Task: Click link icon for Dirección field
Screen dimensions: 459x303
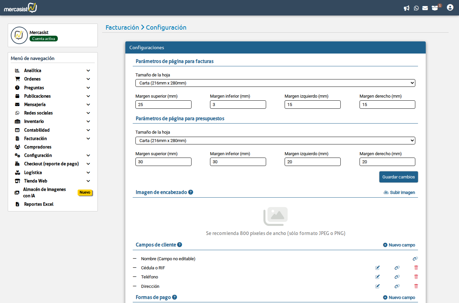Action: [397, 286]
